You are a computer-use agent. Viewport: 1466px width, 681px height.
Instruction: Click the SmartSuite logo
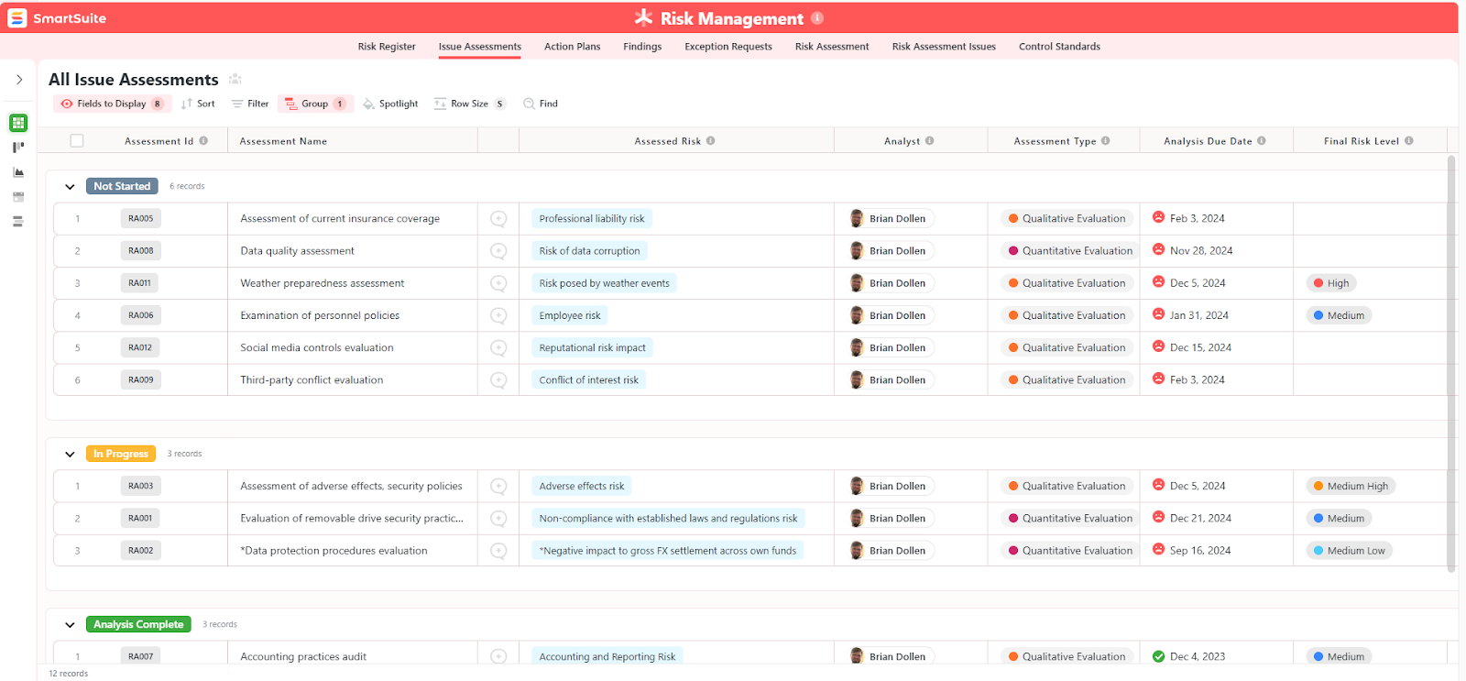17,18
